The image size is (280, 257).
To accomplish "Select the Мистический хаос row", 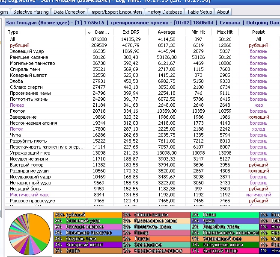I will coord(142,195).
